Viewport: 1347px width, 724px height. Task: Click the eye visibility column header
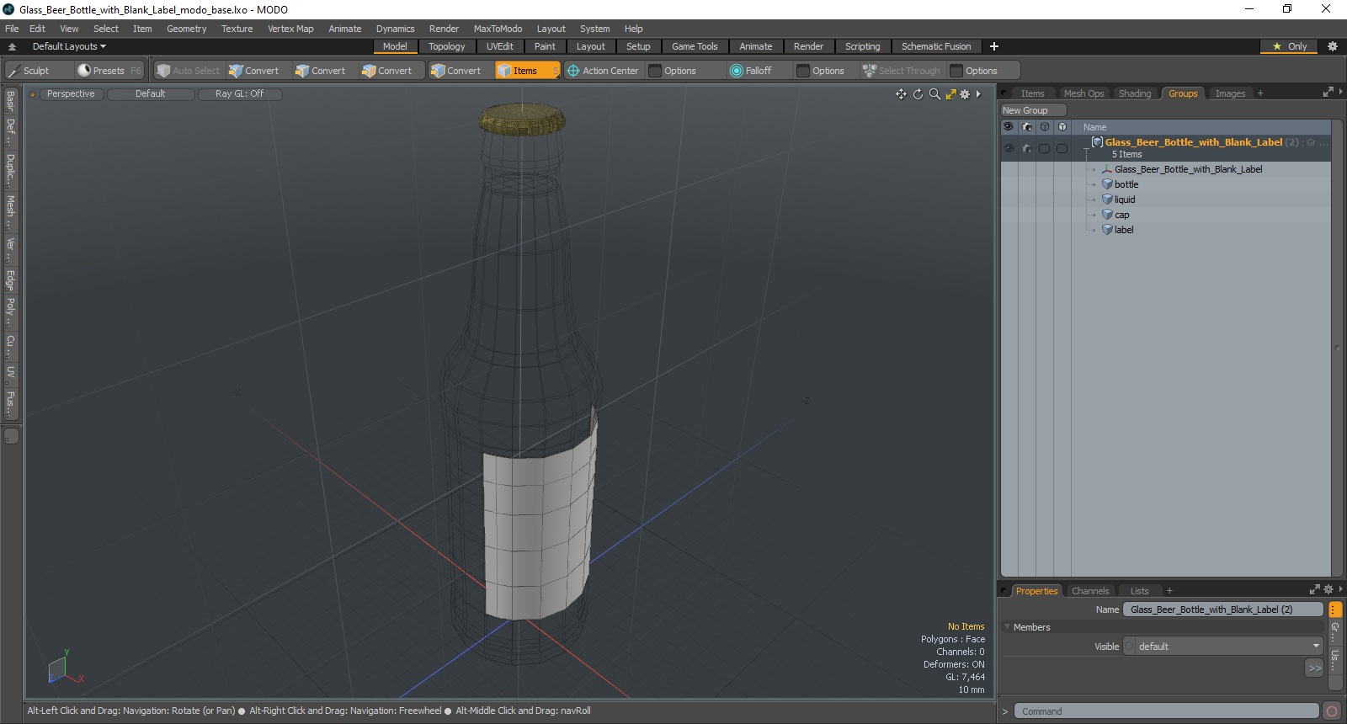tap(1008, 126)
